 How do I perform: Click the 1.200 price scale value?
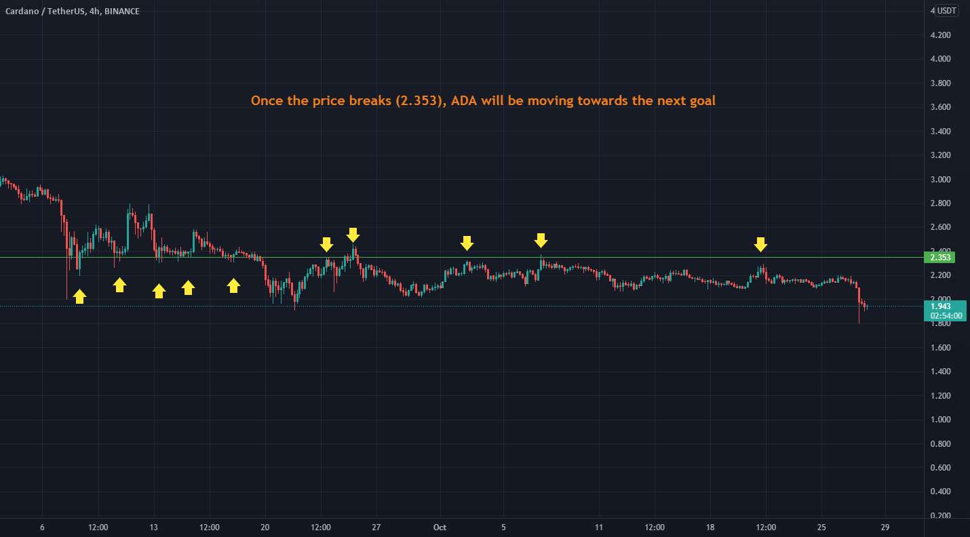tap(940, 396)
